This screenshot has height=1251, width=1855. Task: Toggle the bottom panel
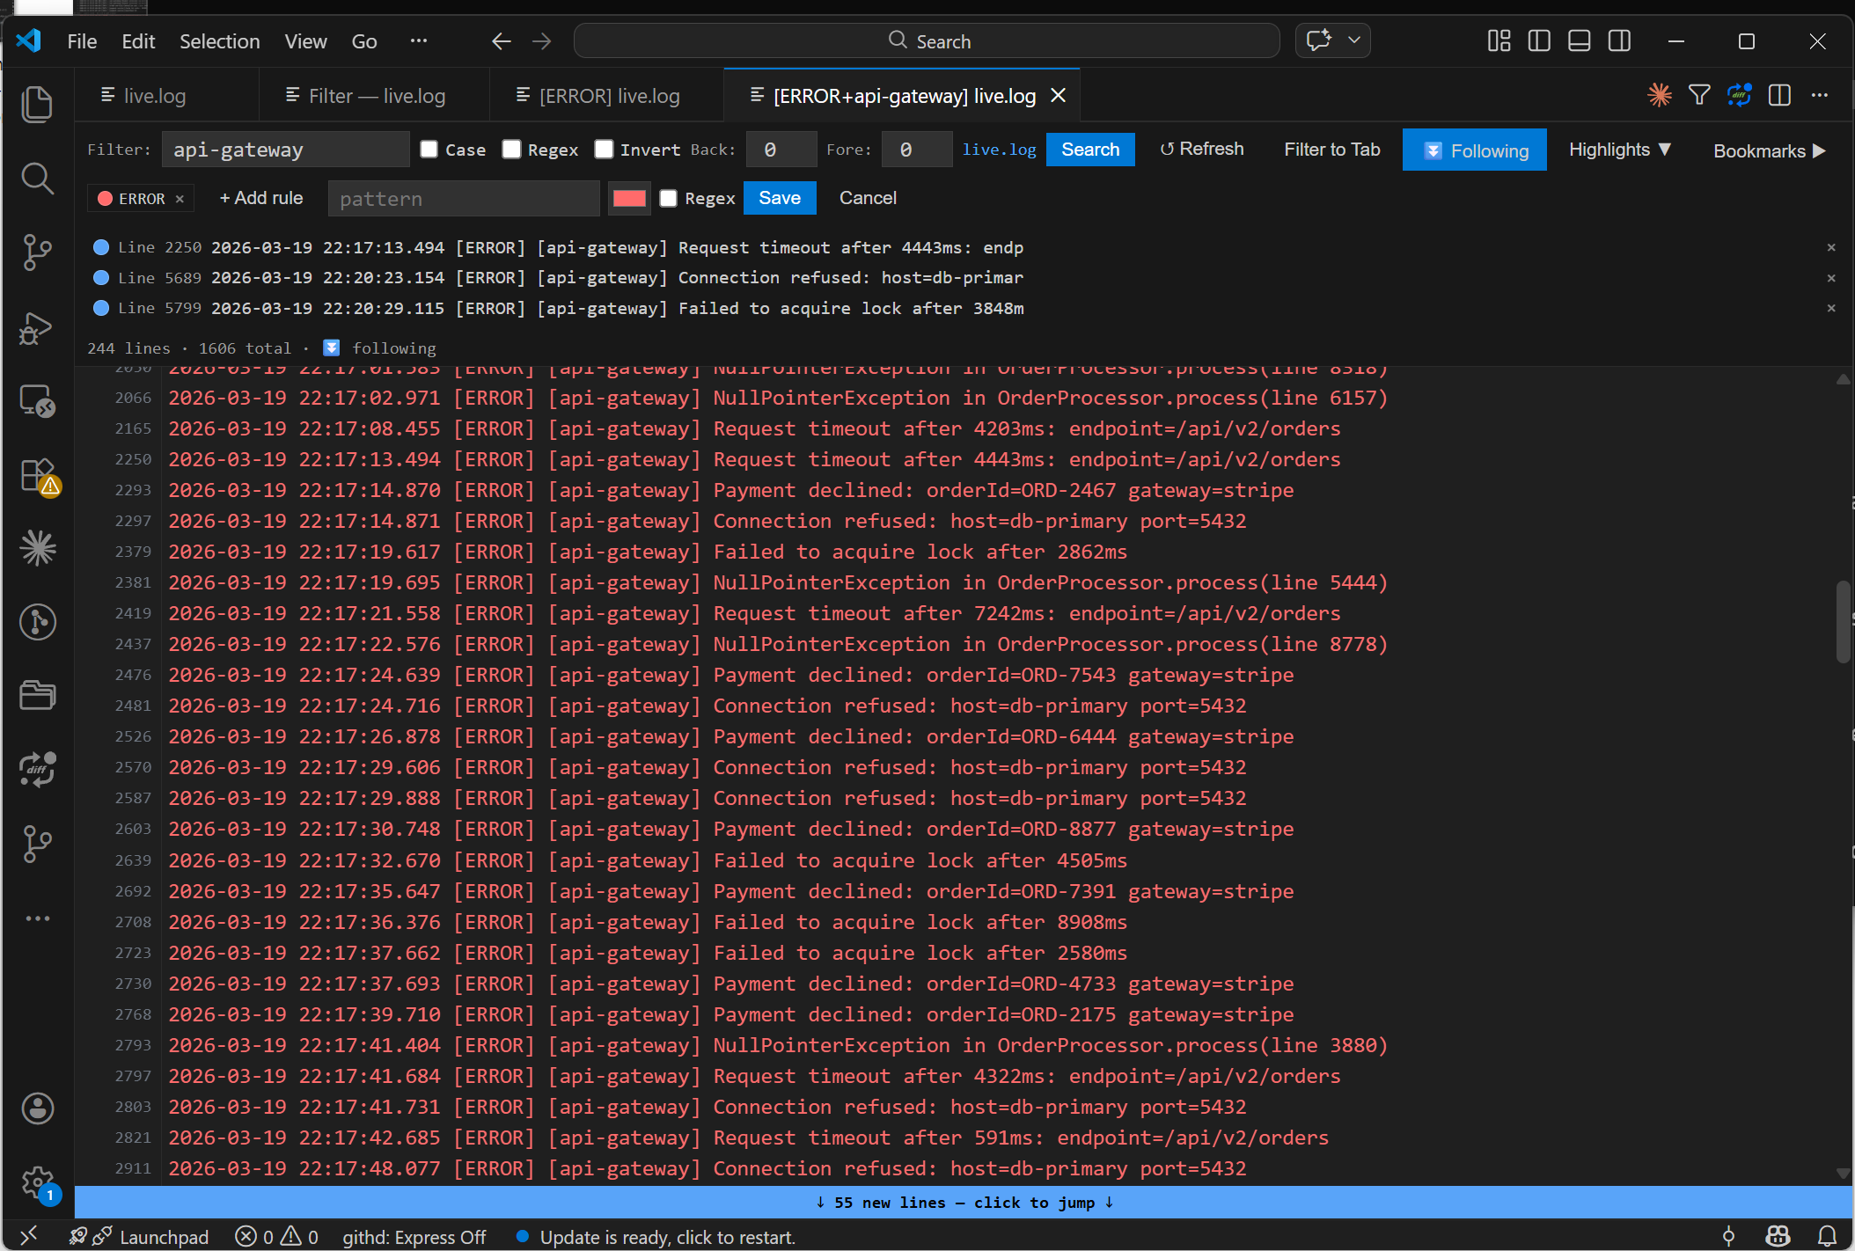tap(1579, 41)
